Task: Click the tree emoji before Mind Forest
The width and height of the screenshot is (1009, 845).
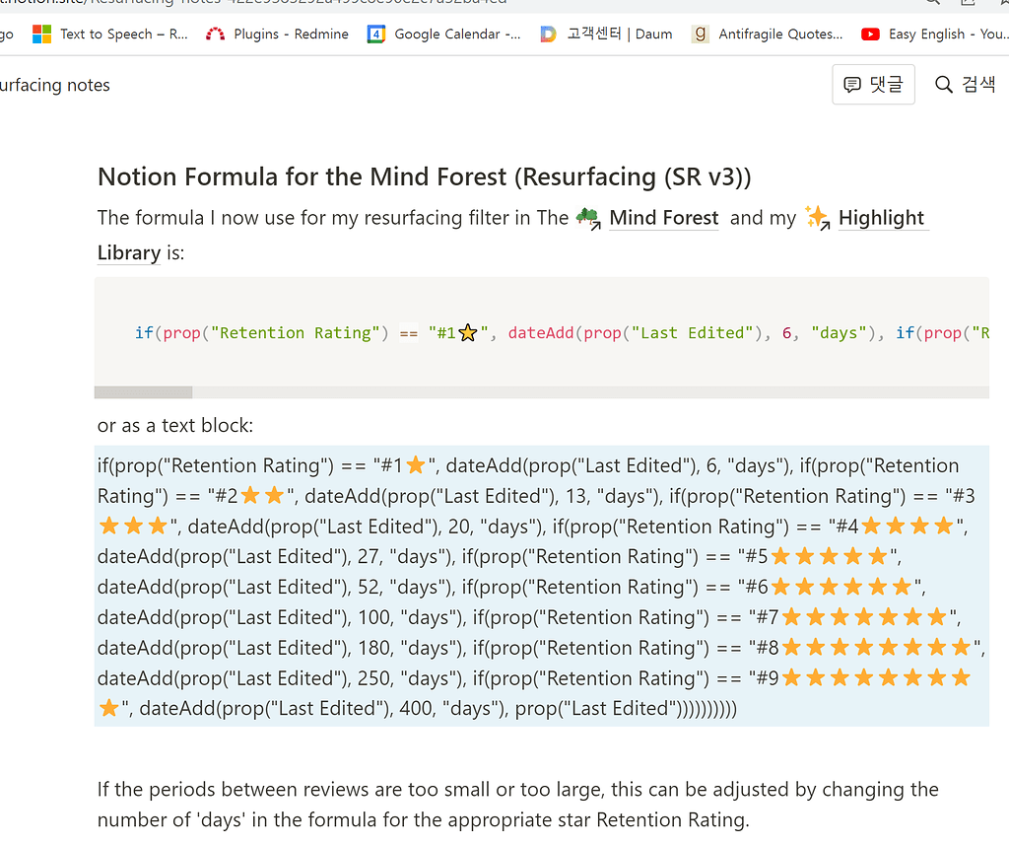Action: click(588, 218)
